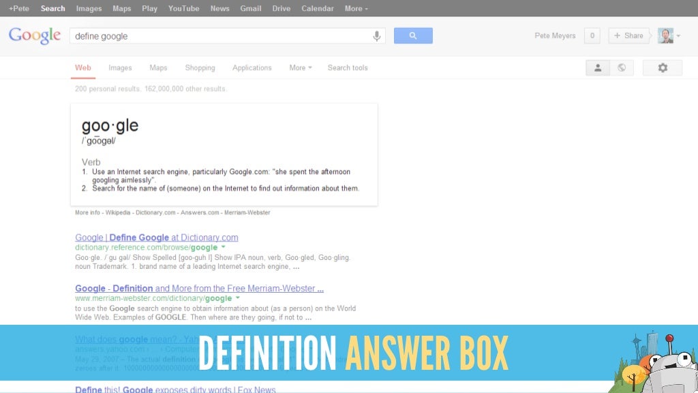698x393 pixels.
Task: Switch to global results globe icon
Action: 622,68
